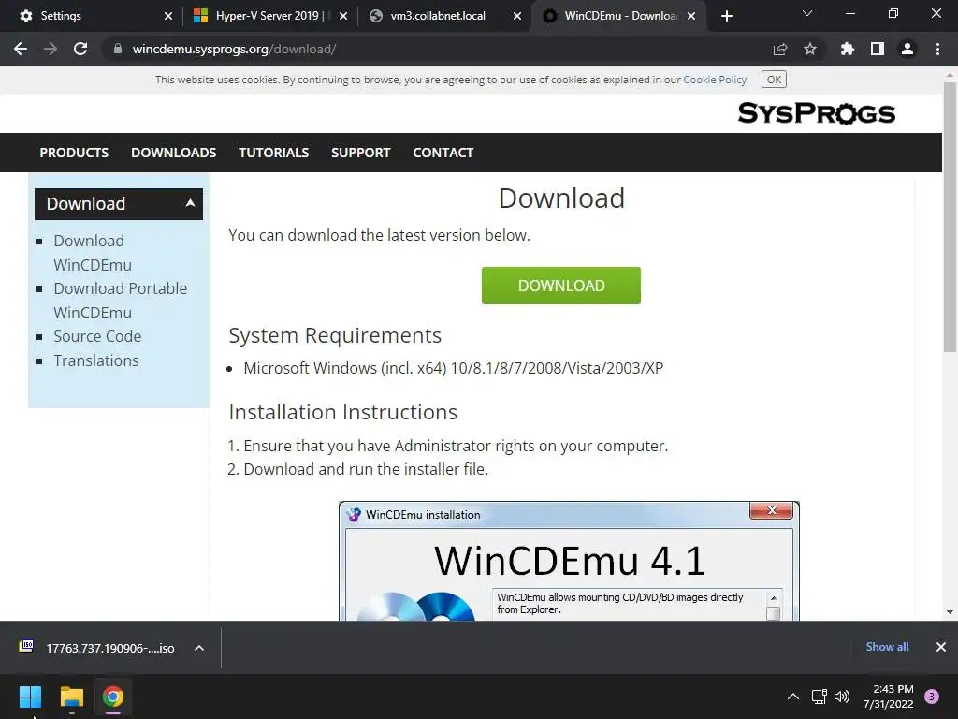The width and height of the screenshot is (958, 719).
Task: Reload the current page
Action: tap(80, 49)
